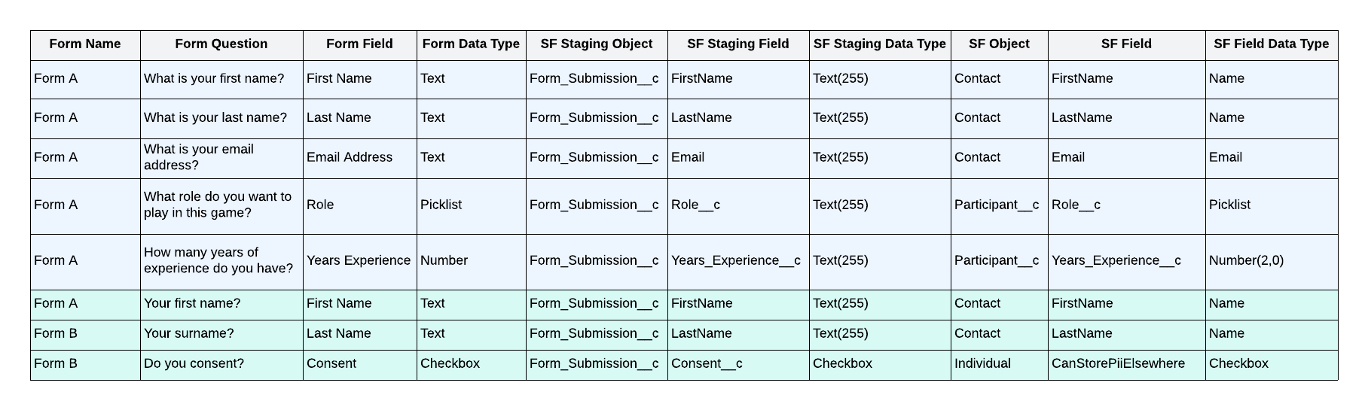1368x410 pixels.
Task: Click the "Email Address" form field cell
Action: point(350,157)
